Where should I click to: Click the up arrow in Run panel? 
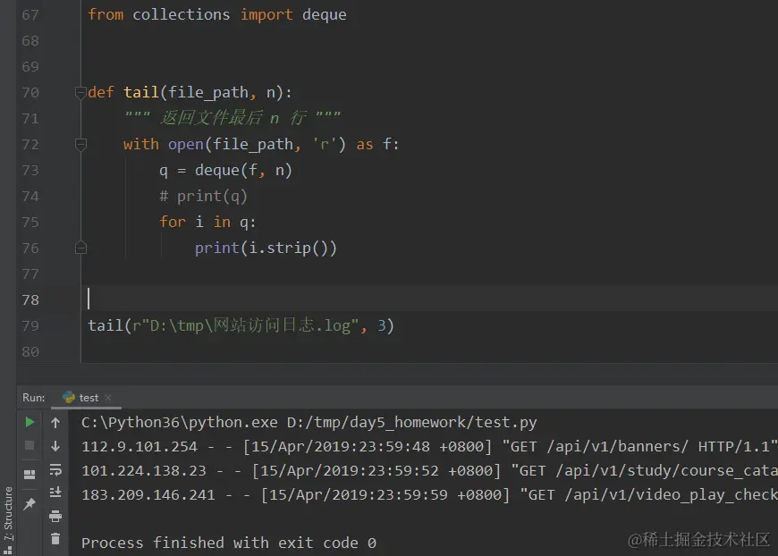click(55, 423)
